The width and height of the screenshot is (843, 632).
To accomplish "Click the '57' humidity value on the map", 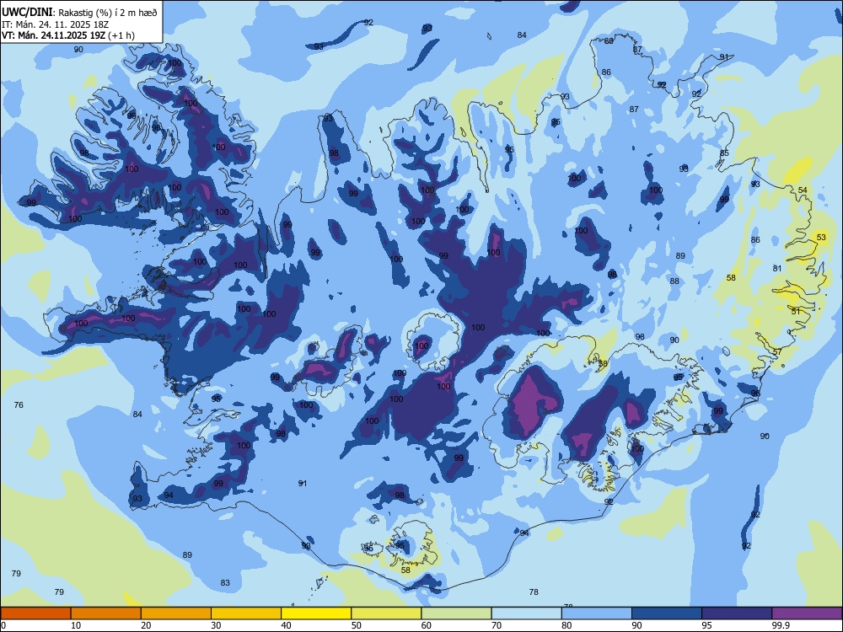I will [777, 352].
